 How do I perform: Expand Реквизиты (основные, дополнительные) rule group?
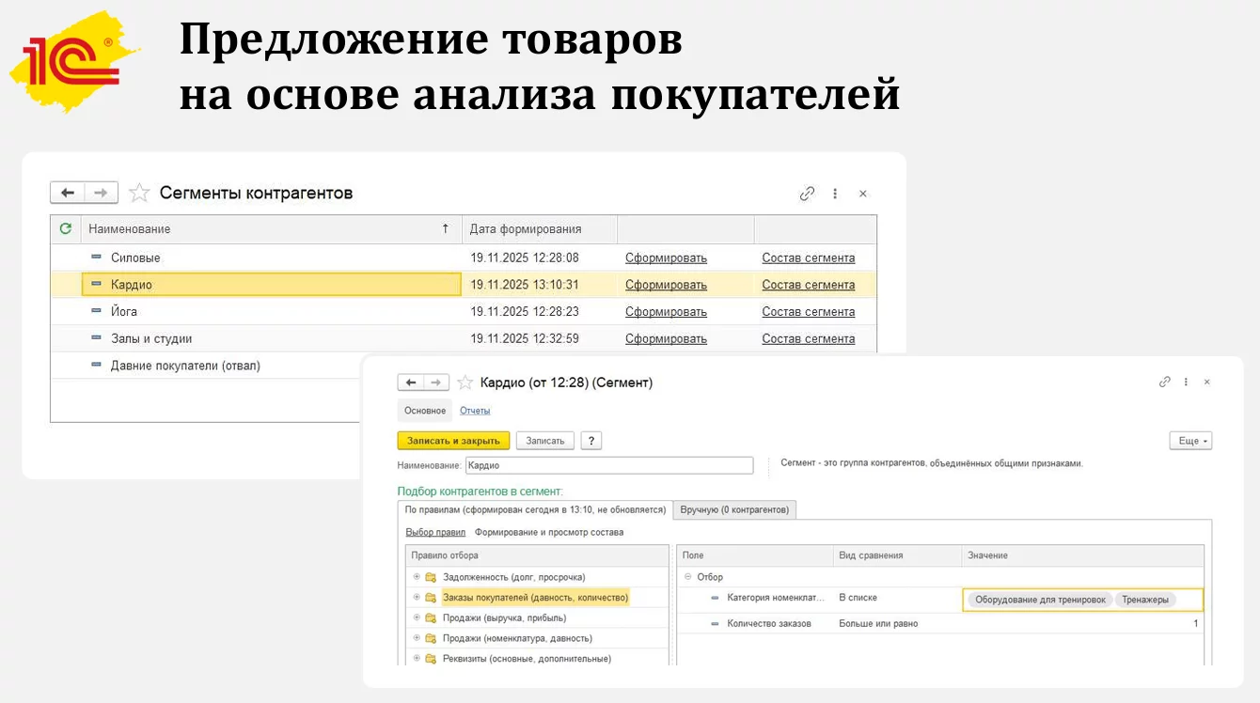point(417,659)
